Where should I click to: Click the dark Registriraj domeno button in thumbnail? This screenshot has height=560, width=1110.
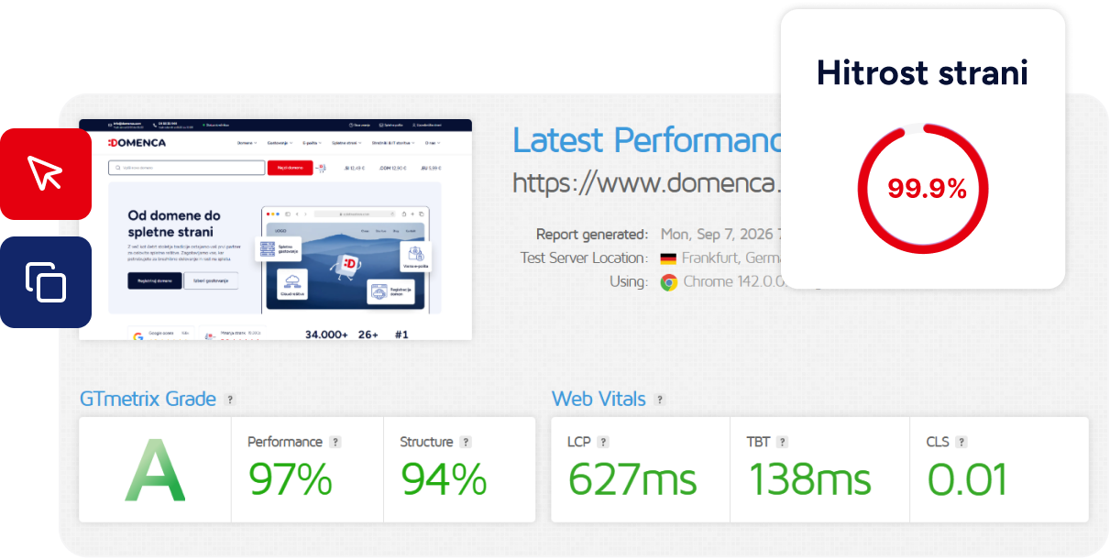pos(154,280)
